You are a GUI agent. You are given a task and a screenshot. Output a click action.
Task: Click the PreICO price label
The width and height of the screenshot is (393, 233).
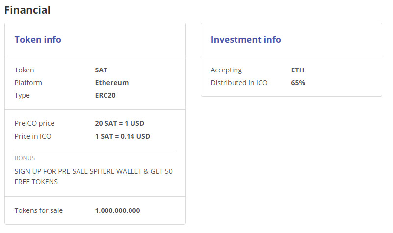pos(34,123)
